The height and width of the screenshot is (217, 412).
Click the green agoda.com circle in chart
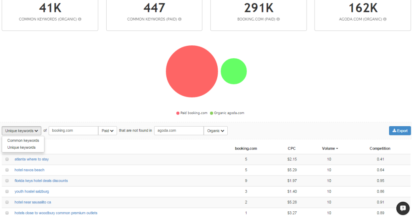coord(234,72)
